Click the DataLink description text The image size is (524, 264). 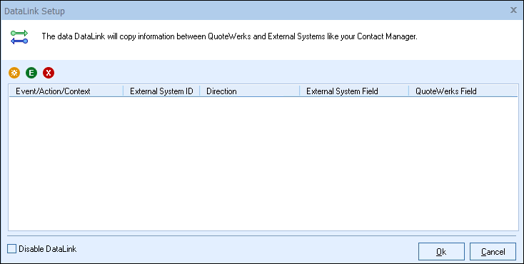pyautogui.click(x=229, y=36)
